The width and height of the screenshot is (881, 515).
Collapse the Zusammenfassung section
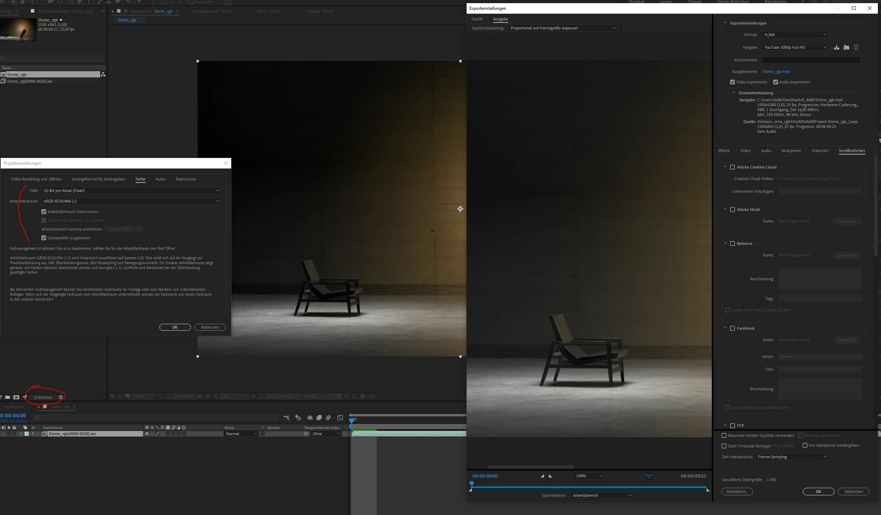[x=734, y=93]
